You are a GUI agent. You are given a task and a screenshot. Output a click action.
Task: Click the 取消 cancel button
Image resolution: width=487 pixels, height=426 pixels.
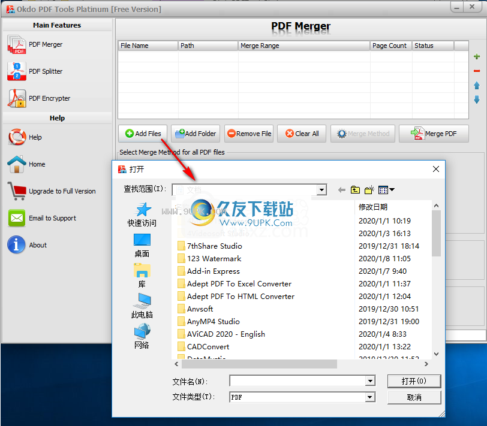tap(414, 397)
